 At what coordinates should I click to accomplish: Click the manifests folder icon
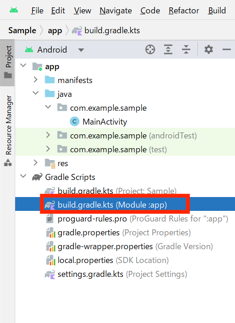pos(50,80)
